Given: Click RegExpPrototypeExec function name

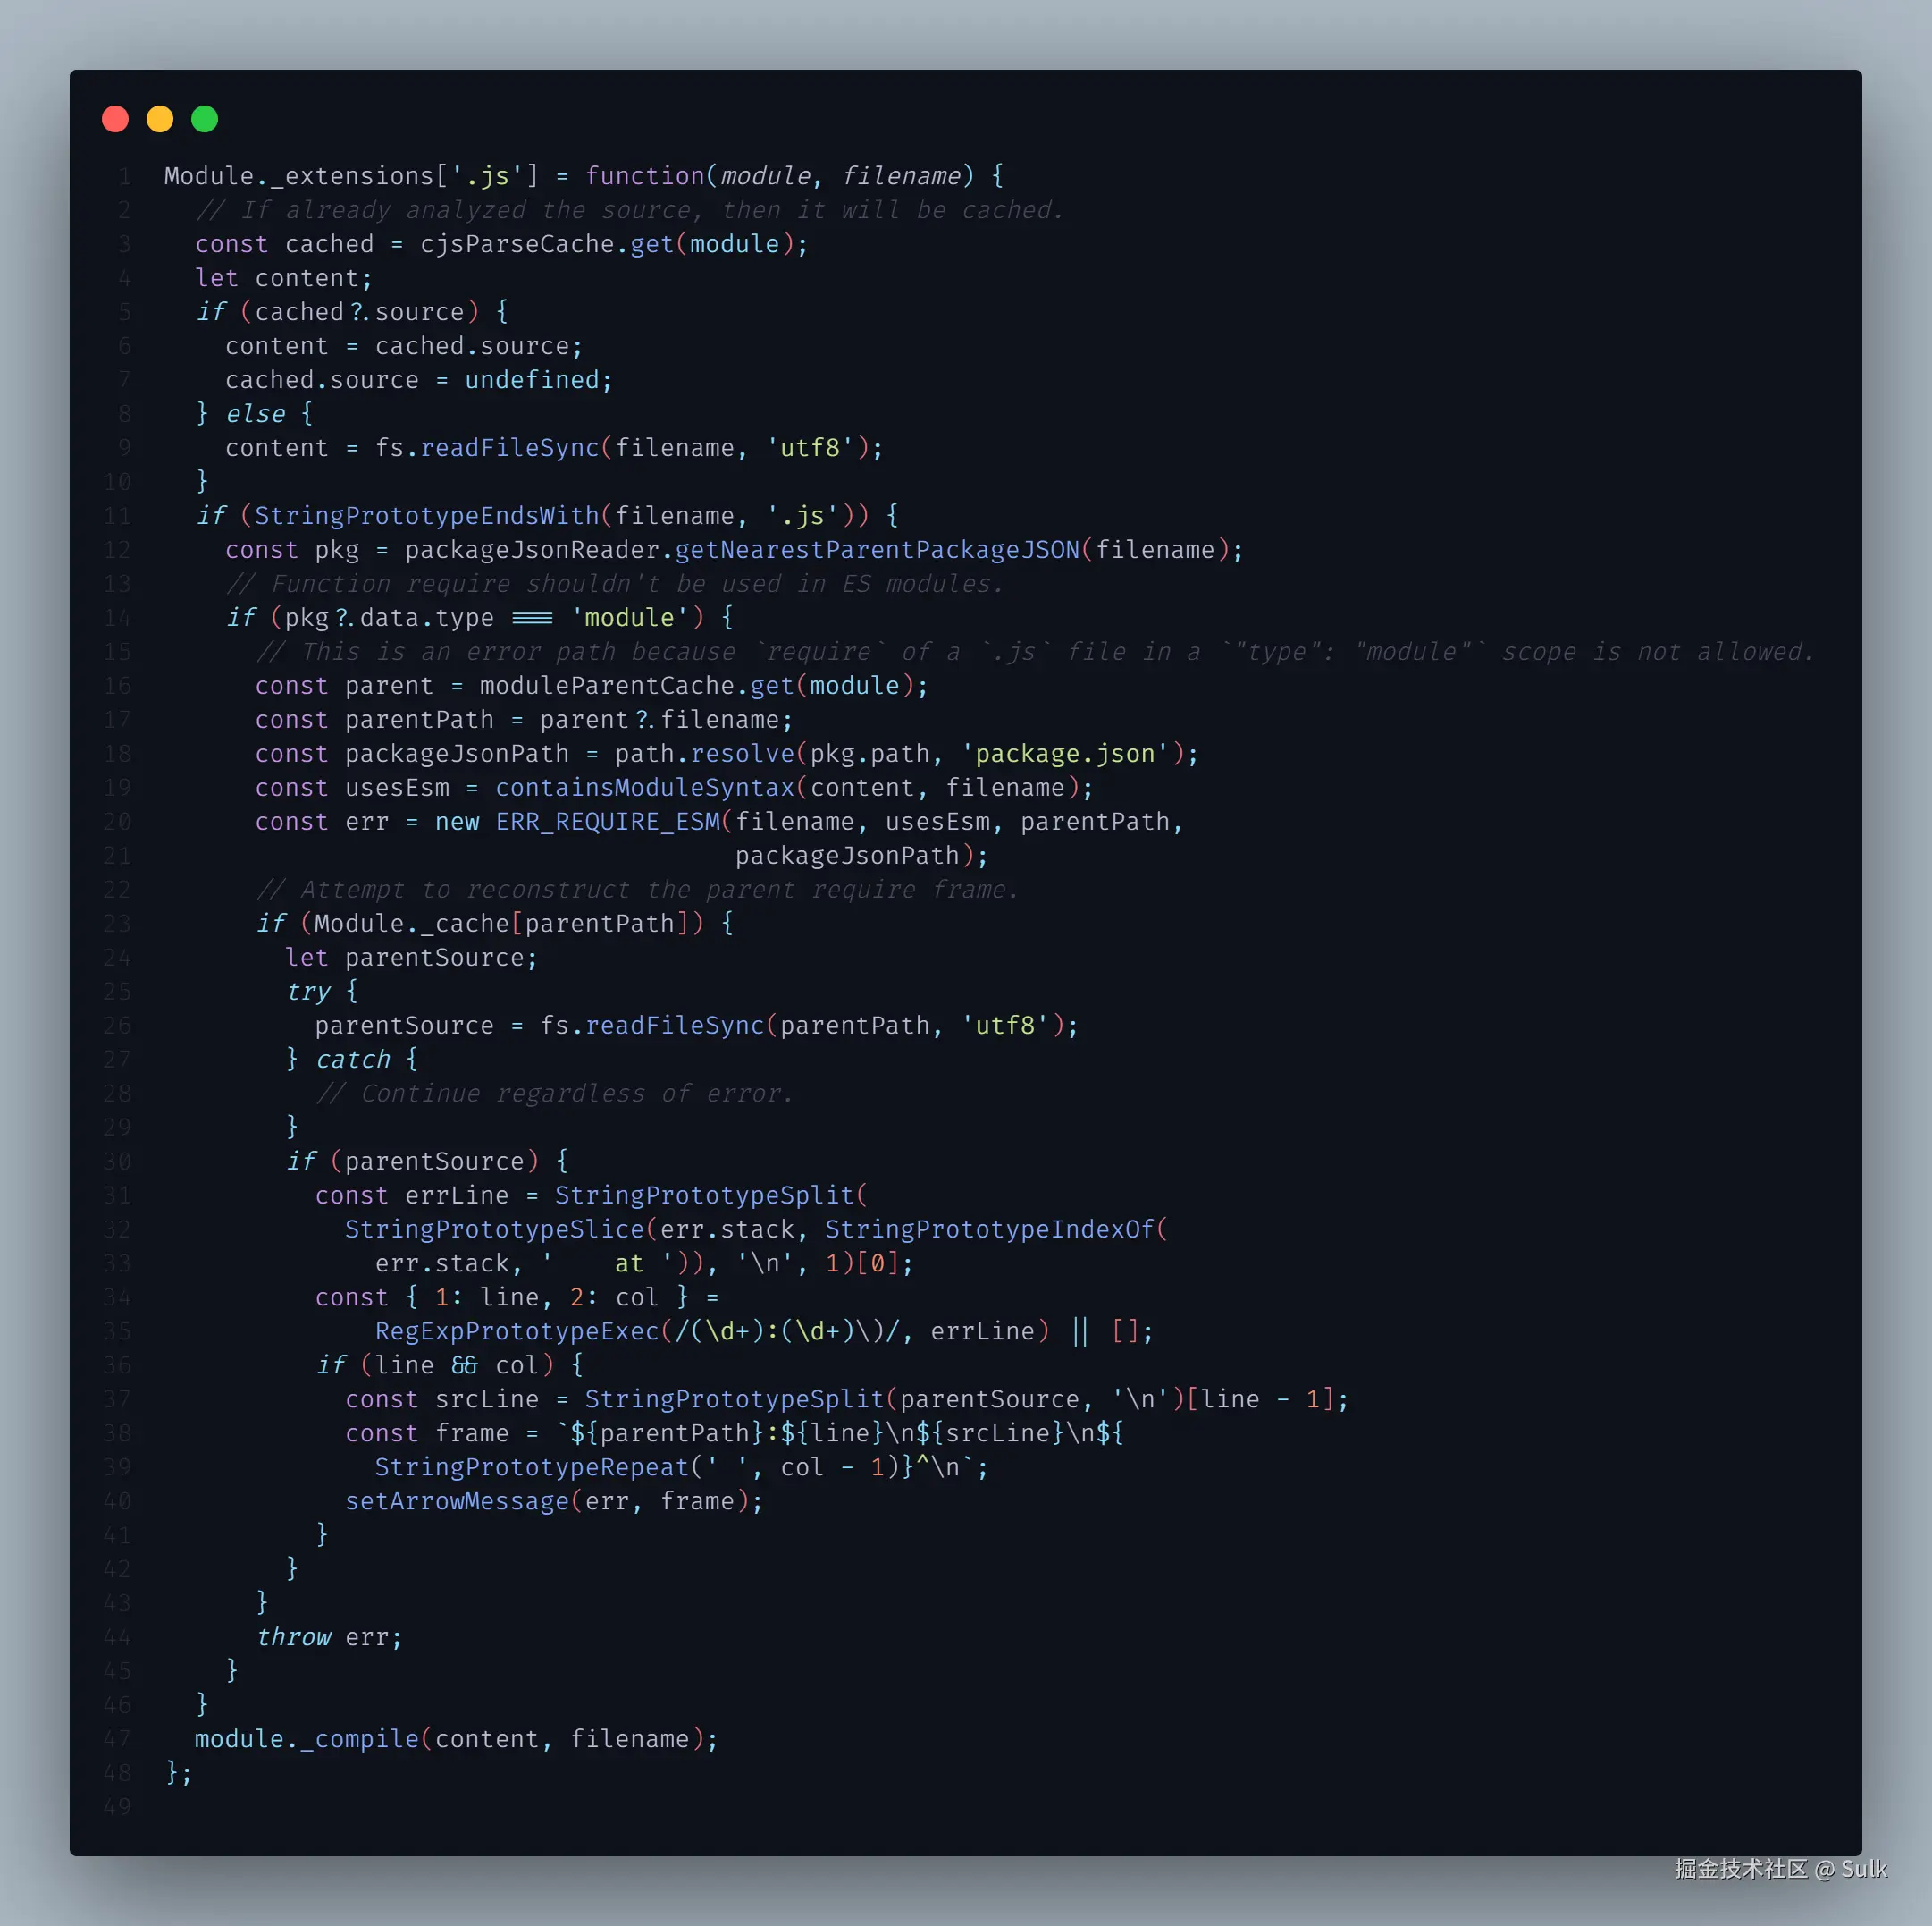Looking at the screenshot, I should coord(516,1330).
